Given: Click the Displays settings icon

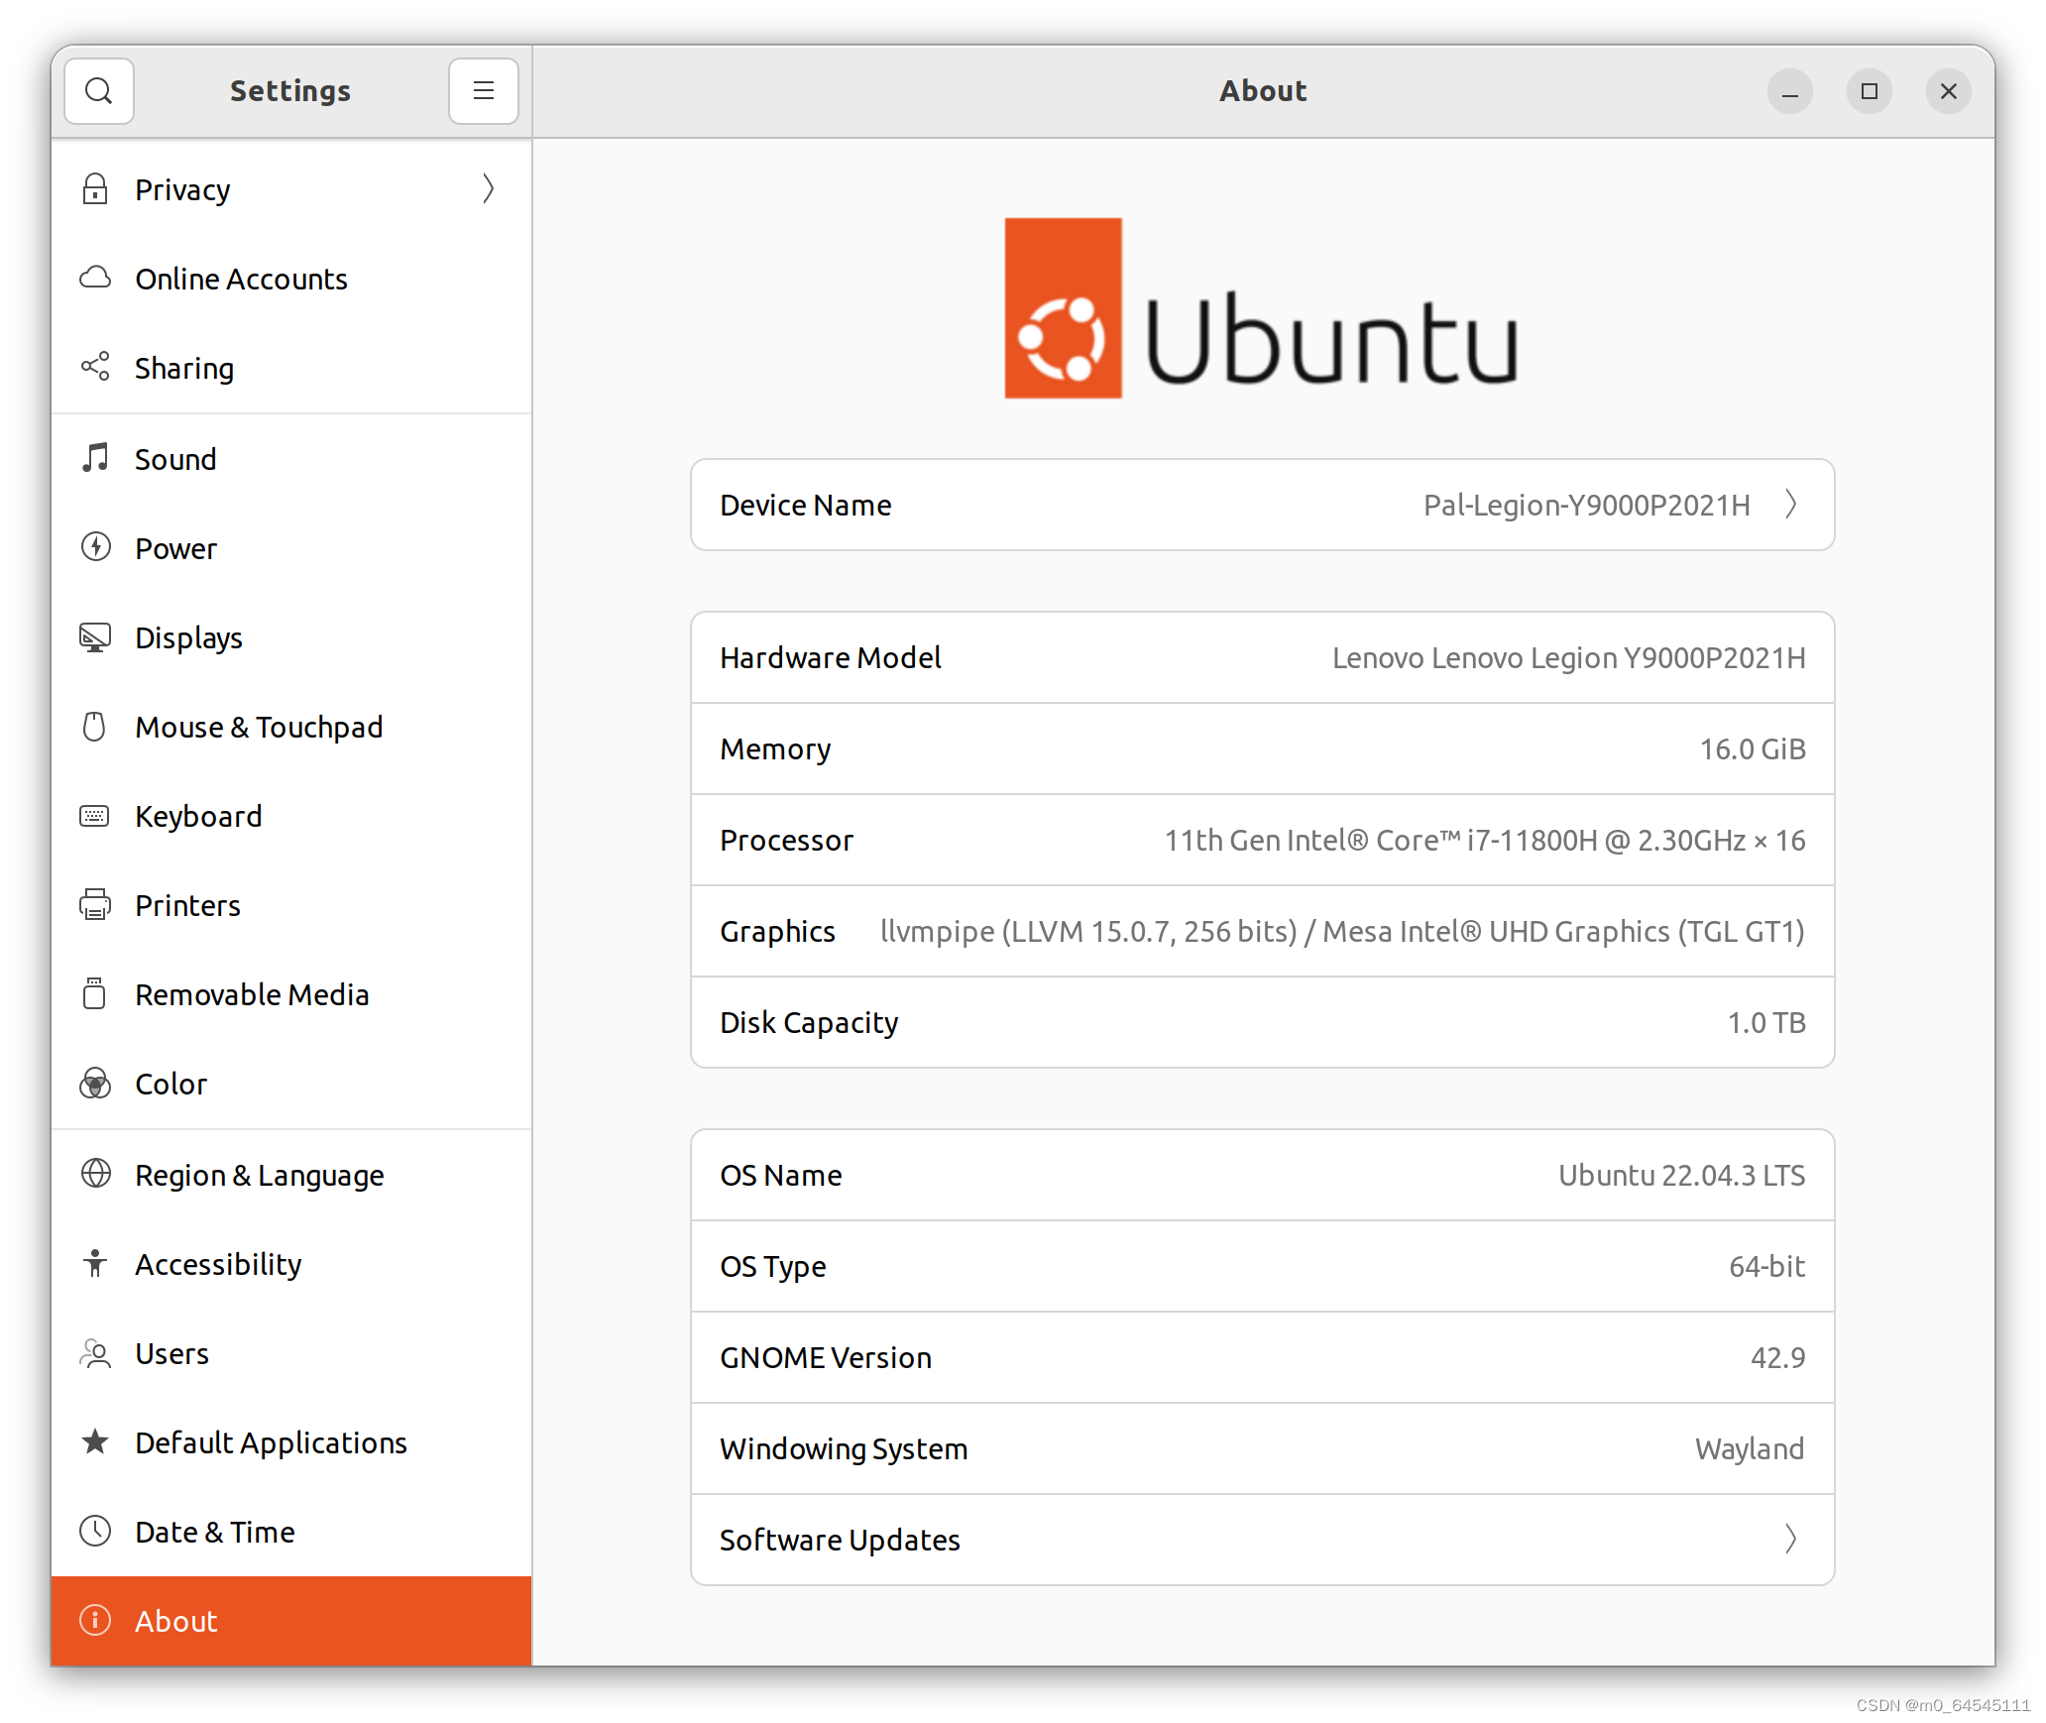Looking at the screenshot, I should tap(94, 635).
